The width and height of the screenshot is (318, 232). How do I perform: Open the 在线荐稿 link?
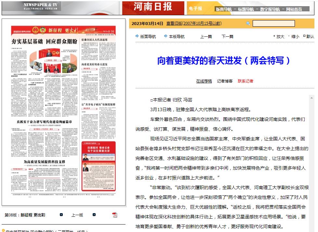(204, 81)
